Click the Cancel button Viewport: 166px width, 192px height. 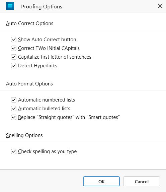pos(142,181)
